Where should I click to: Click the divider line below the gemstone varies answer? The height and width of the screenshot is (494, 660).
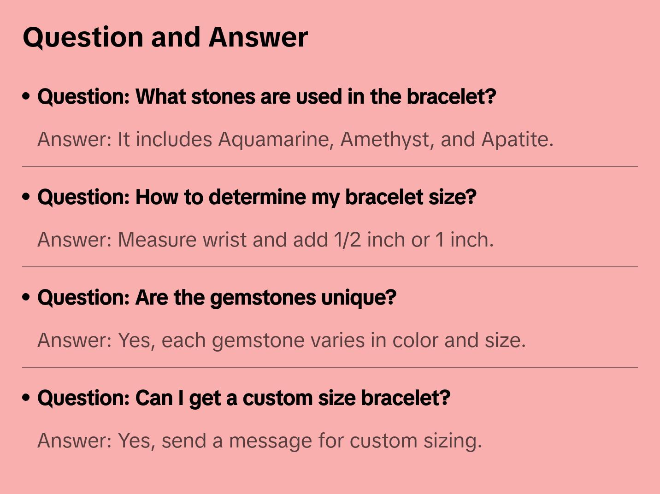click(330, 367)
